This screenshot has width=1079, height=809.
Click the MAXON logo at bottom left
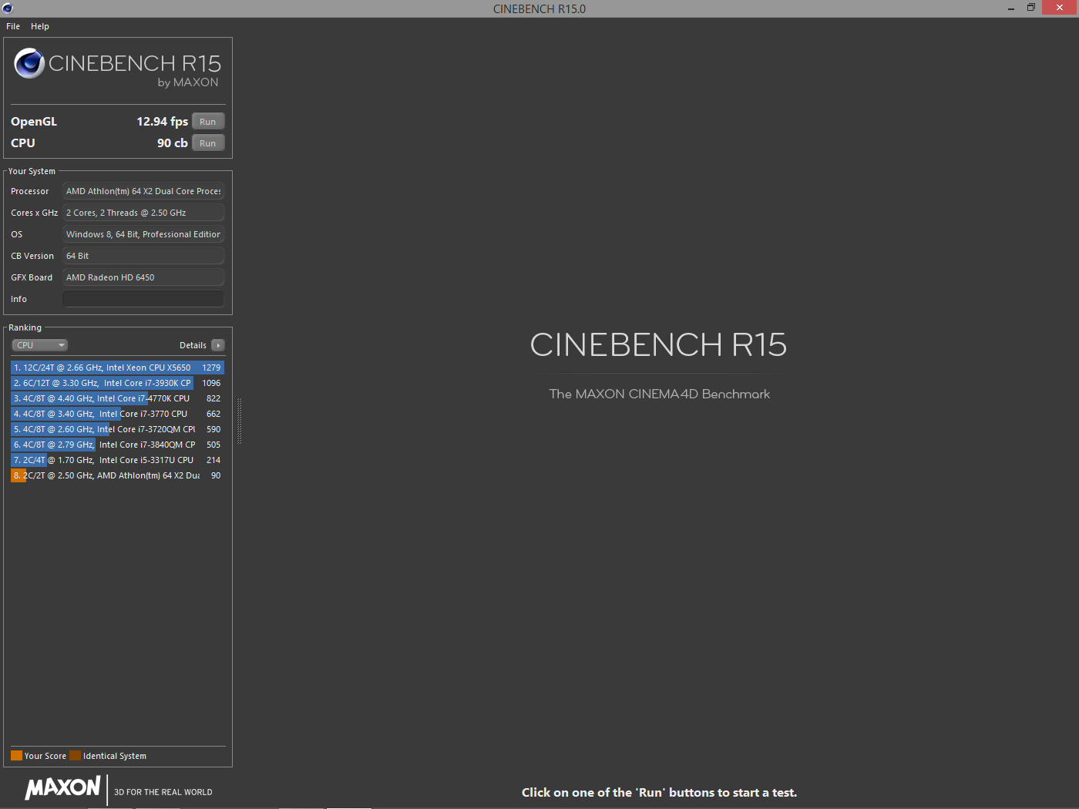(x=62, y=787)
